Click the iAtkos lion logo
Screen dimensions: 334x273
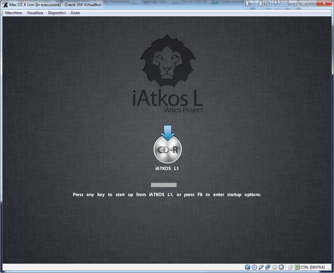coord(168,61)
